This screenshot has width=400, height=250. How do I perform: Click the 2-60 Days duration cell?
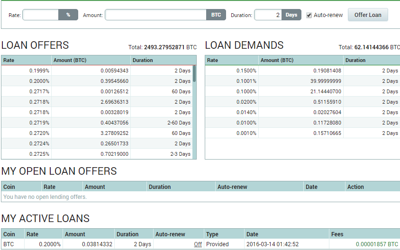[179, 123]
